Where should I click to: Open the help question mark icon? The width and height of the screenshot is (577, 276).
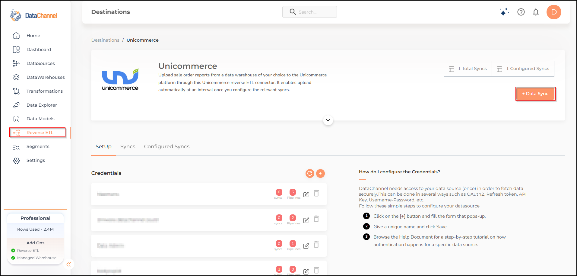click(x=521, y=12)
